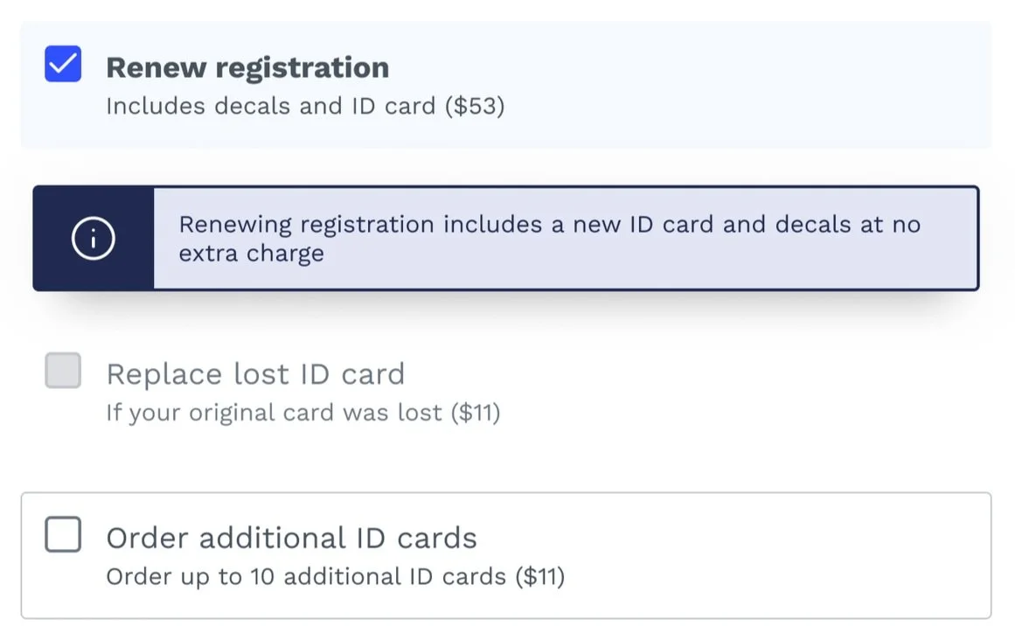Select the info badge on the dark banner

click(x=92, y=238)
